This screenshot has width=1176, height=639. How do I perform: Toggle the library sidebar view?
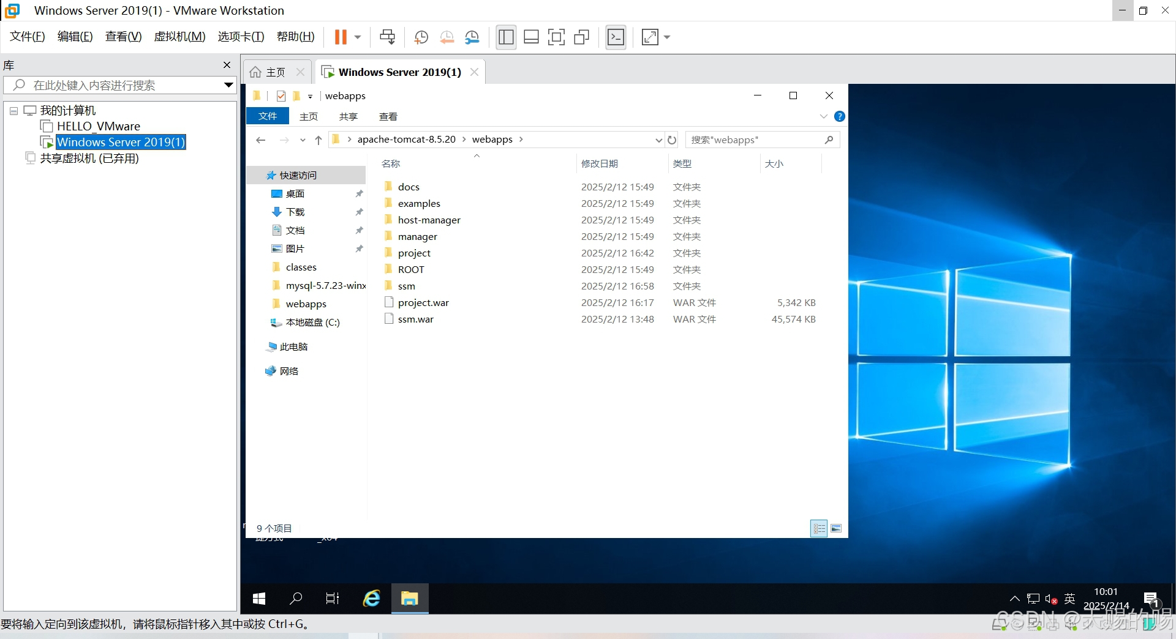(x=506, y=37)
